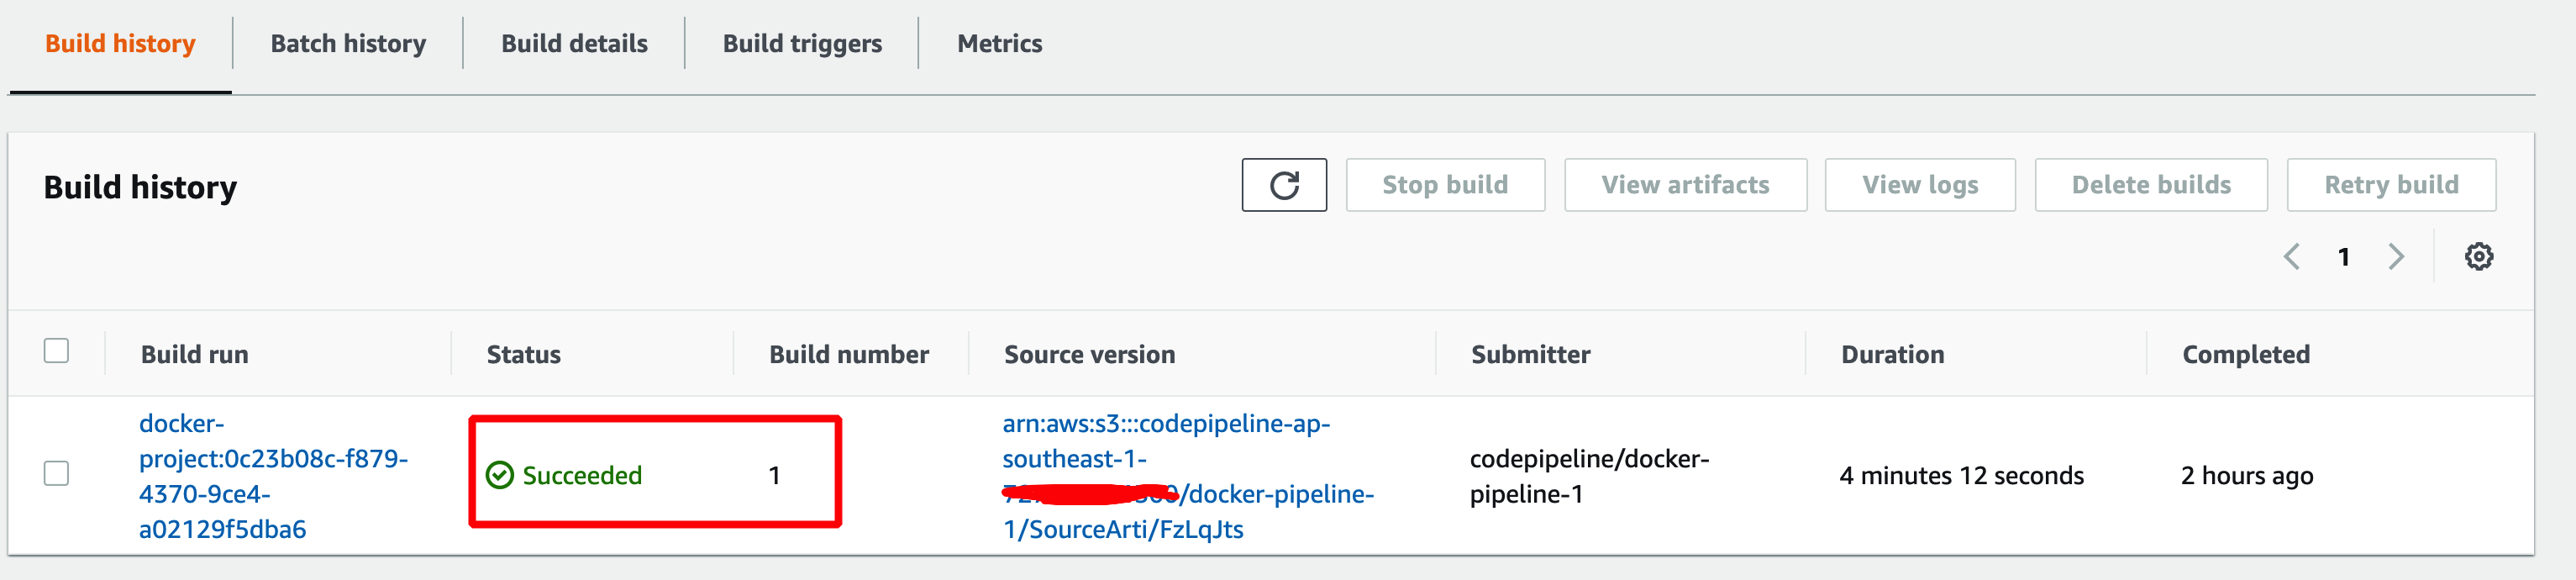This screenshot has width=2576, height=580.
Task: Open table preferences gear icon
Action: coord(2478,257)
